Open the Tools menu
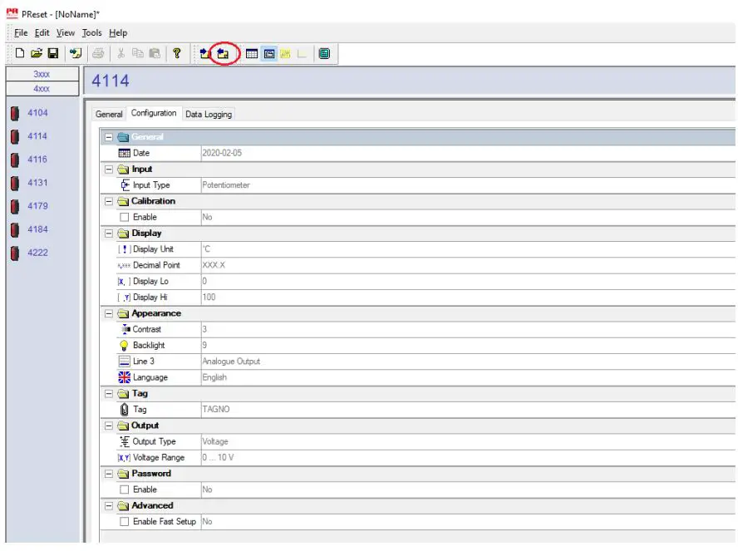The width and height of the screenshot is (738, 551). (91, 32)
